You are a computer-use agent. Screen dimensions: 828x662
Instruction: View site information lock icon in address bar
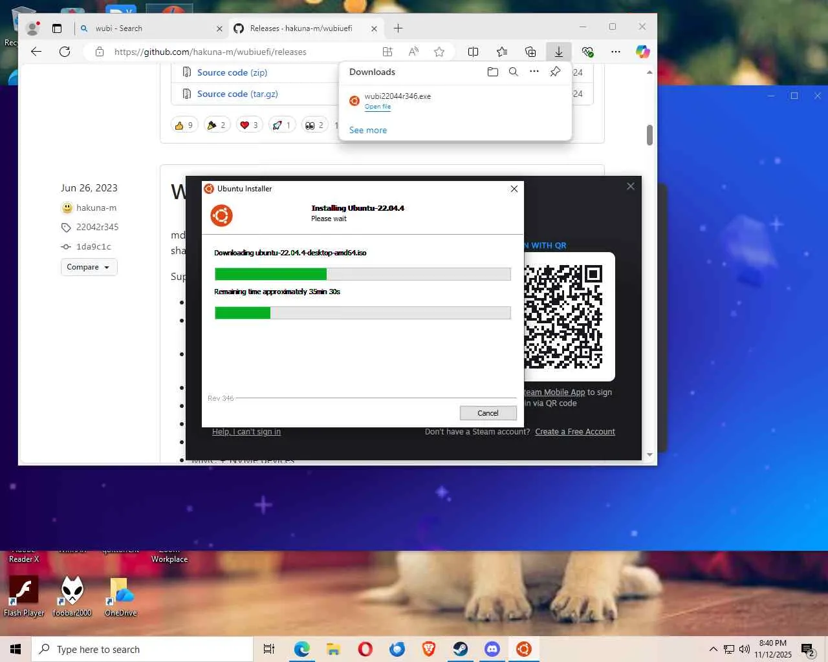point(100,52)
